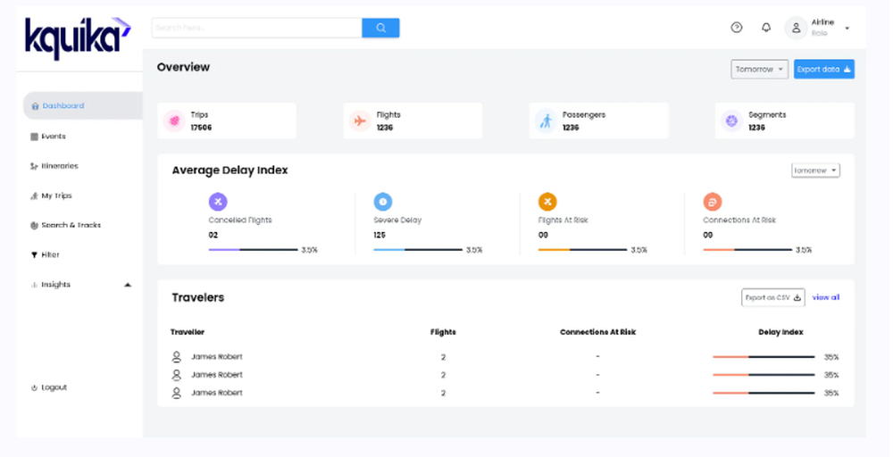893x457 pixels.
Task: Click the Trips card icon
Action: [175, 120]
